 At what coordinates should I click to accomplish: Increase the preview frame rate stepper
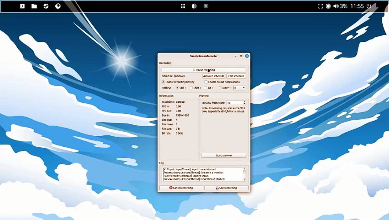coord(244,102)
